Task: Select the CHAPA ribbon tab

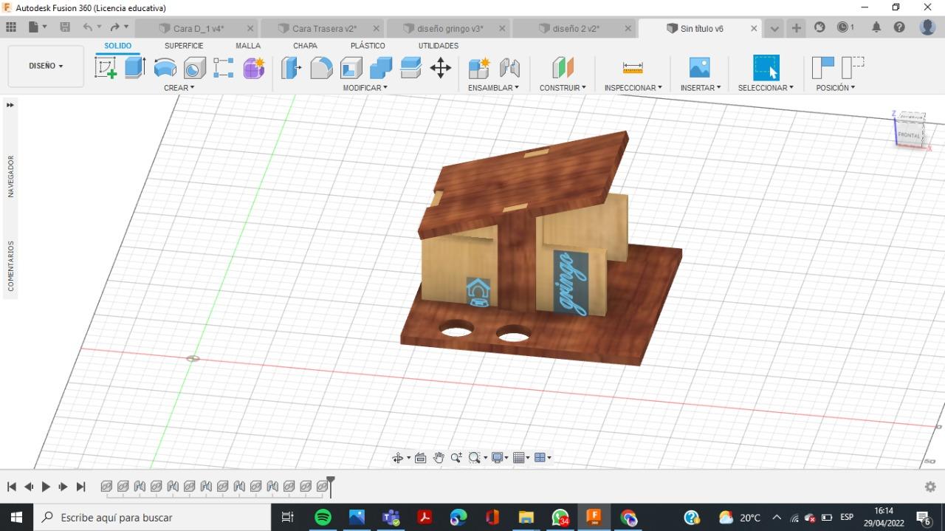Action: pos(305,46)
